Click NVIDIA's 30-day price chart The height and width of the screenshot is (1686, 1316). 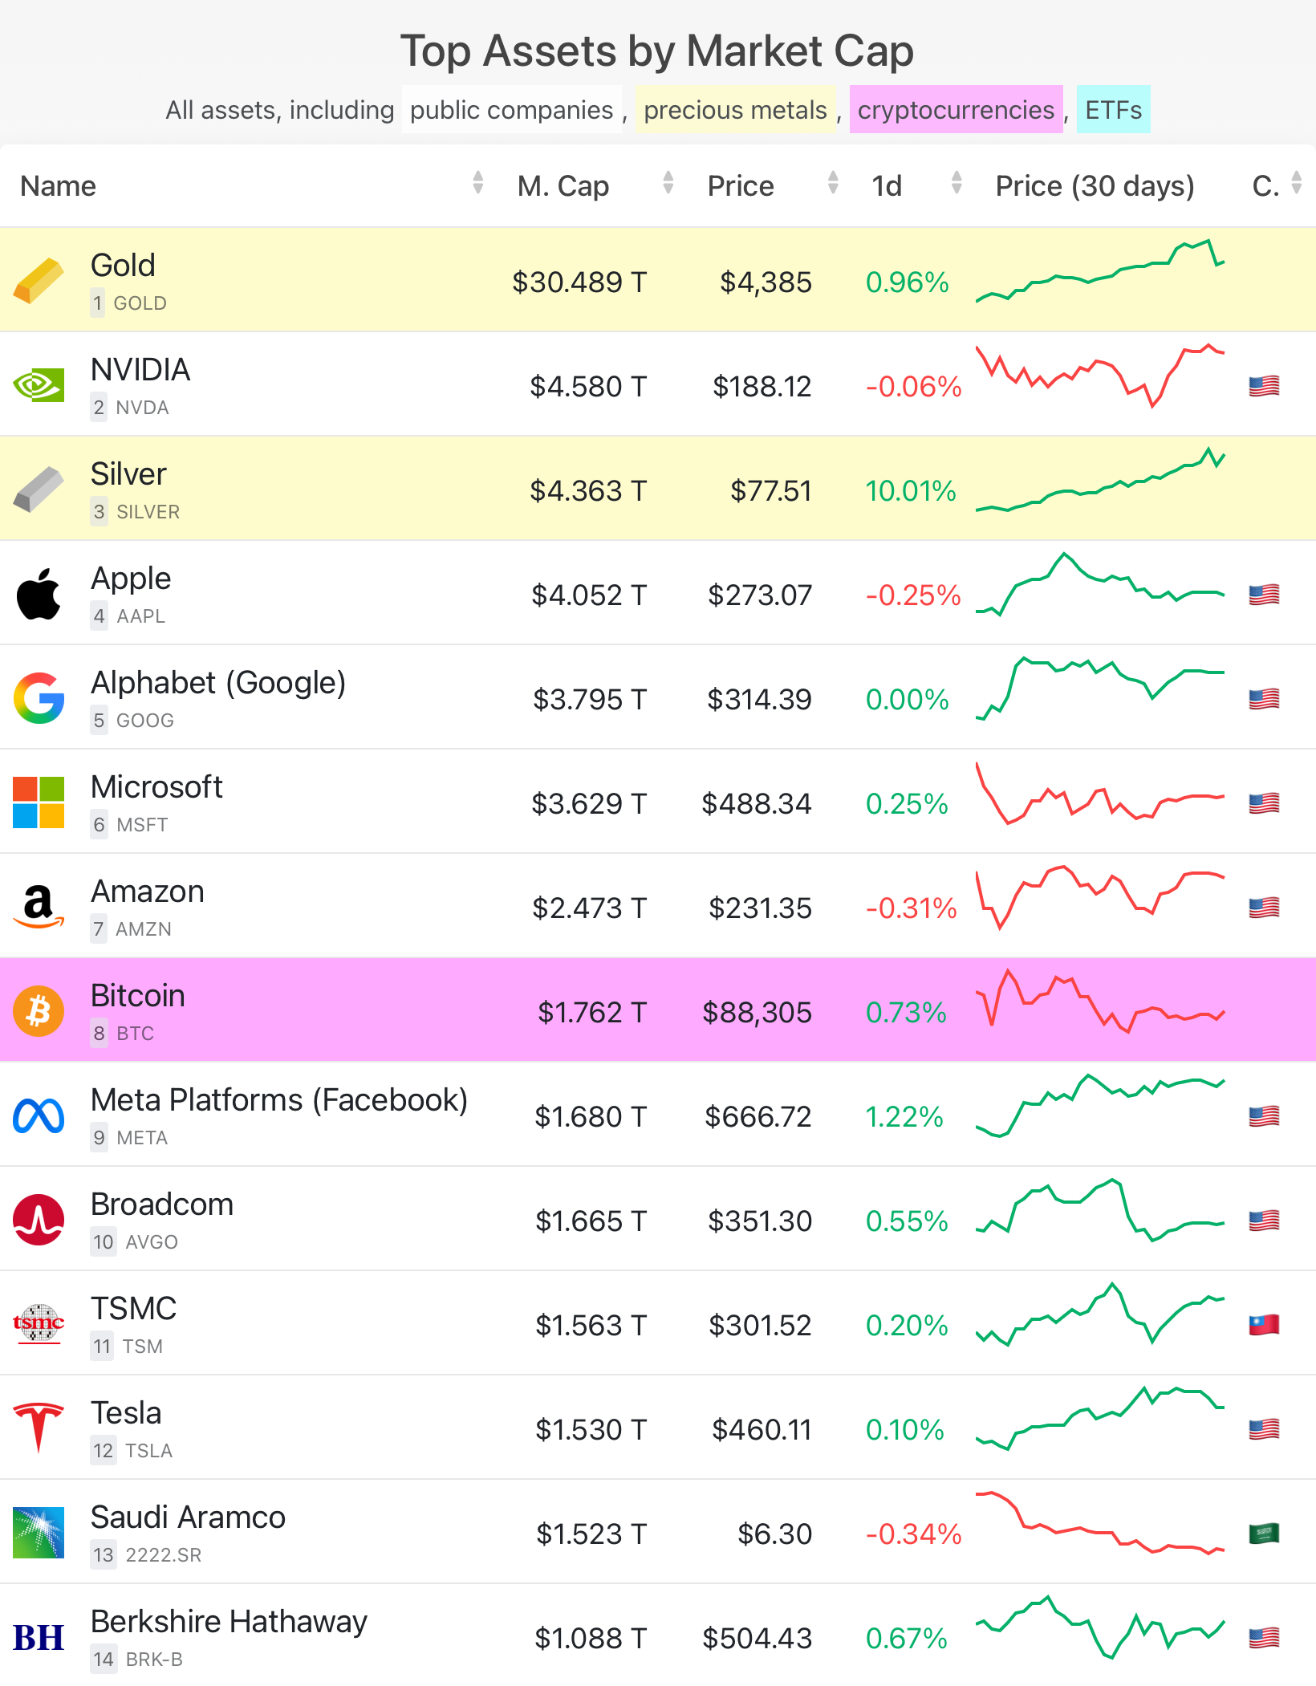1100,376
